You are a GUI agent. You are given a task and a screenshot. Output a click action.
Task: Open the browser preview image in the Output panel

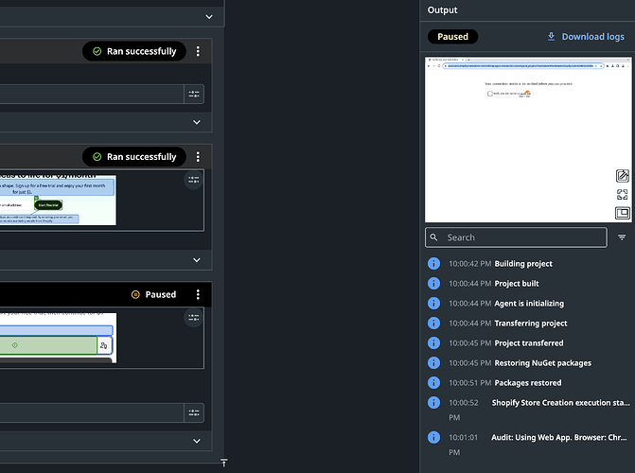click(x=528, y=140)
